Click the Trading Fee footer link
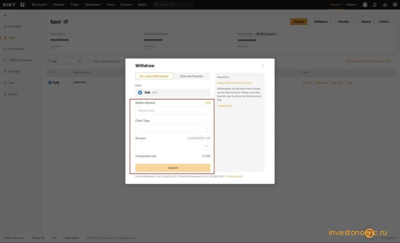 (x=38, y=238)
